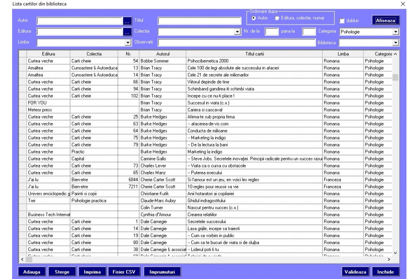Viewport: 419px width, 279px height.
Task: Click vertical scrollbar up arrow
Action: 395,54
